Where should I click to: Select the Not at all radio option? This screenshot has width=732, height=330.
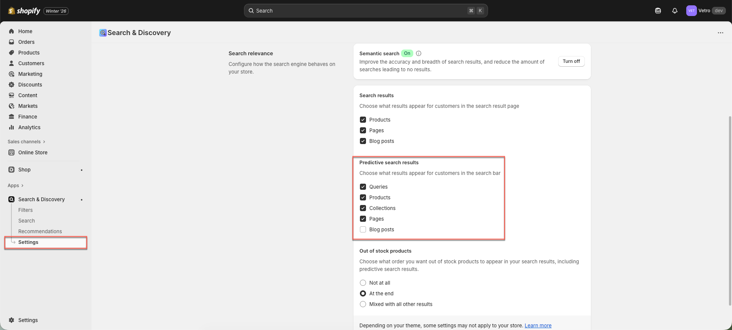point(363,283)
